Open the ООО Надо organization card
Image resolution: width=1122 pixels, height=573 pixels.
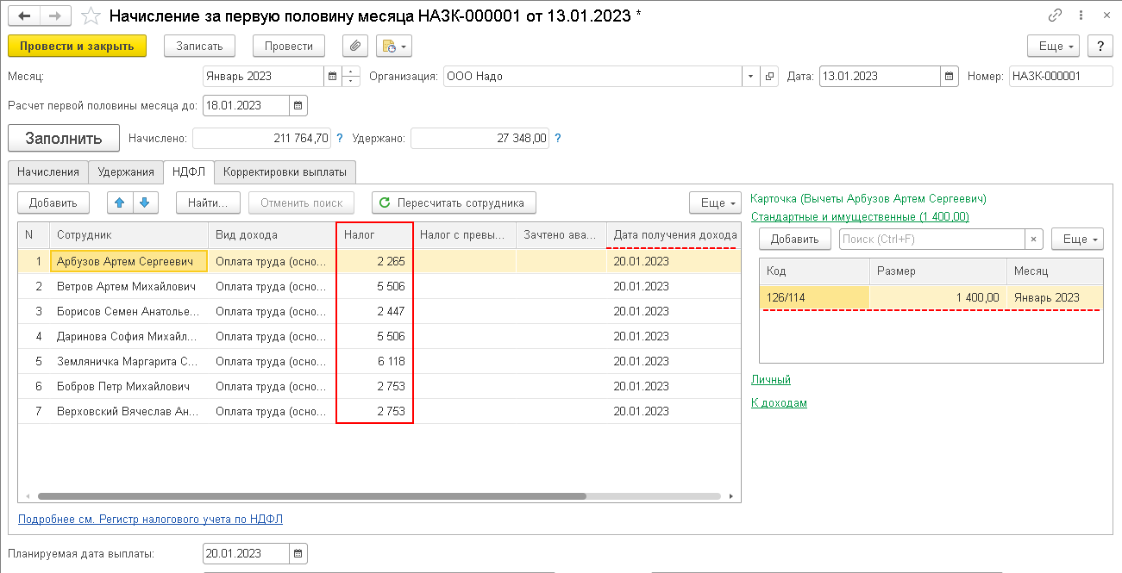(x=770, y=76)
